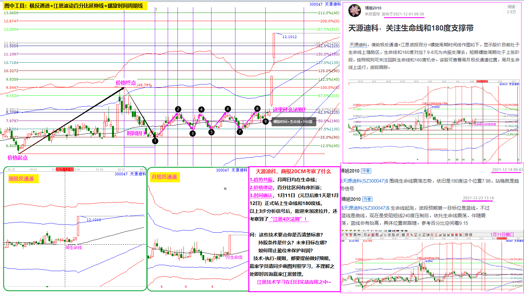Click the 博旭2010 profile avatar
Screen dimensions: 524x295
355,10
